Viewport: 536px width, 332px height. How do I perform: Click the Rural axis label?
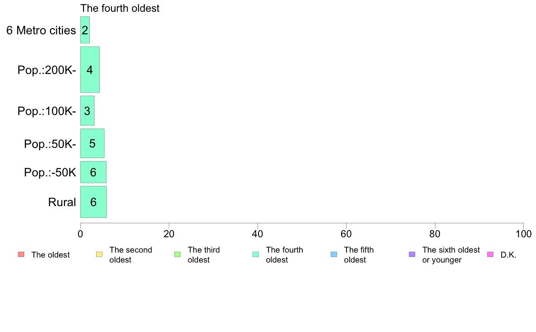point(62,202)
